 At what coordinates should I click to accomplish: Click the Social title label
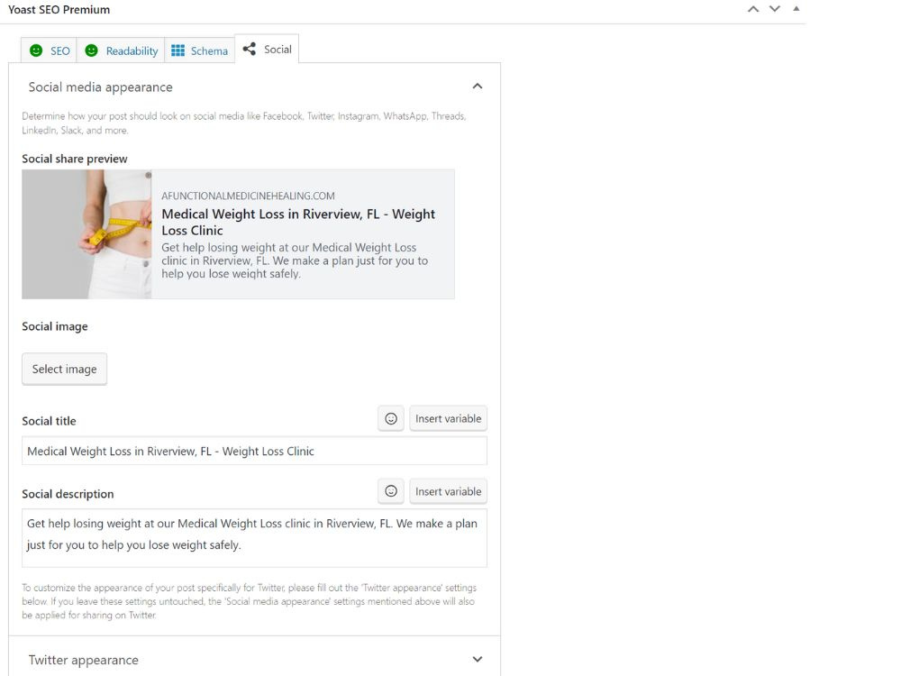[x=49, y=421]
